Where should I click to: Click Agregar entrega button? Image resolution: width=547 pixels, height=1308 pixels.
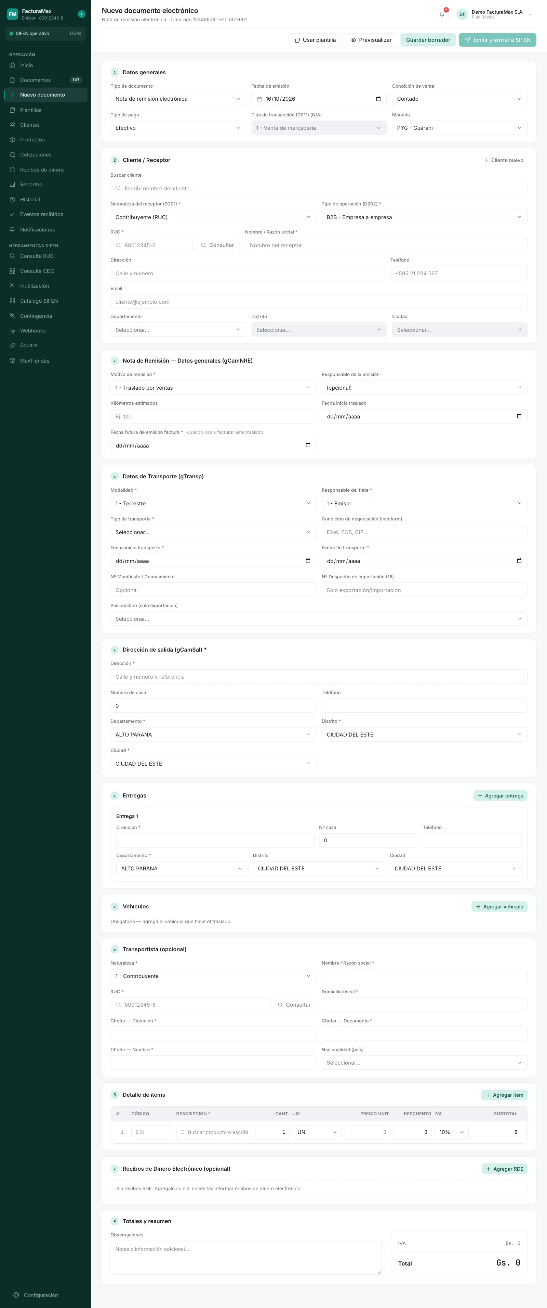click(x=500, y=796)
